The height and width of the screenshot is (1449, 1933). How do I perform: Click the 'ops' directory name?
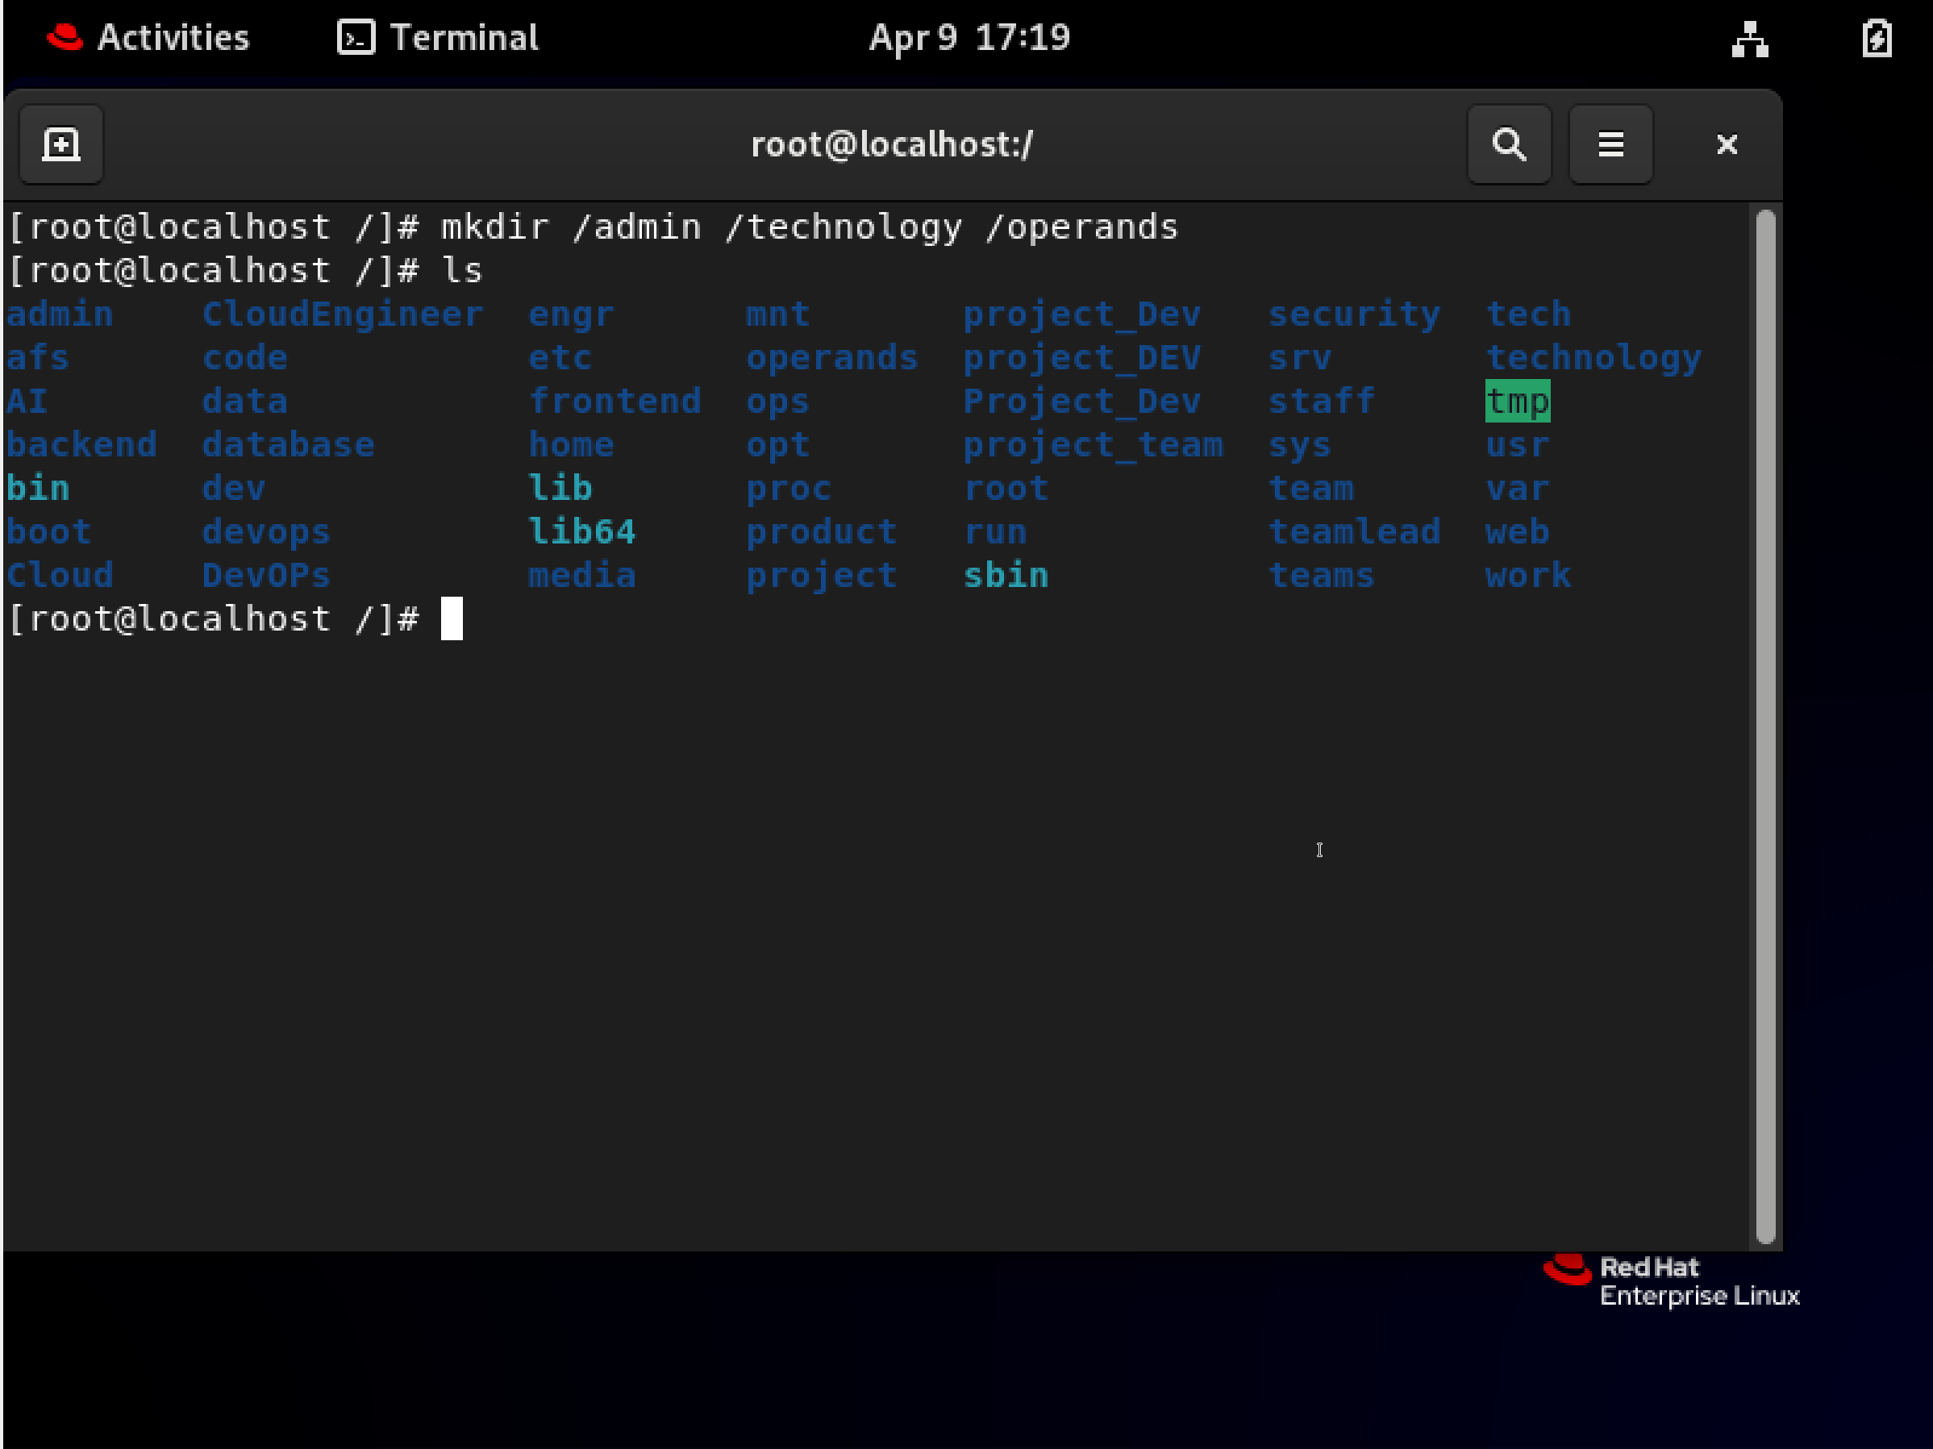click(777, 402)
